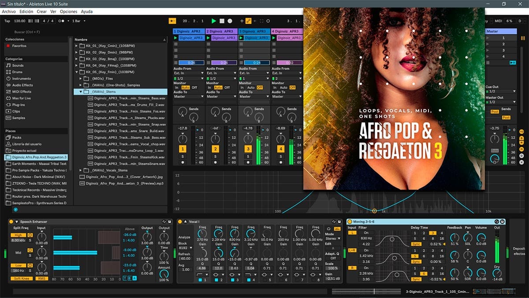Open the Clips category icon
This screenshot has width=529, height=298.
pyautogui.click(x=8, y=111)
